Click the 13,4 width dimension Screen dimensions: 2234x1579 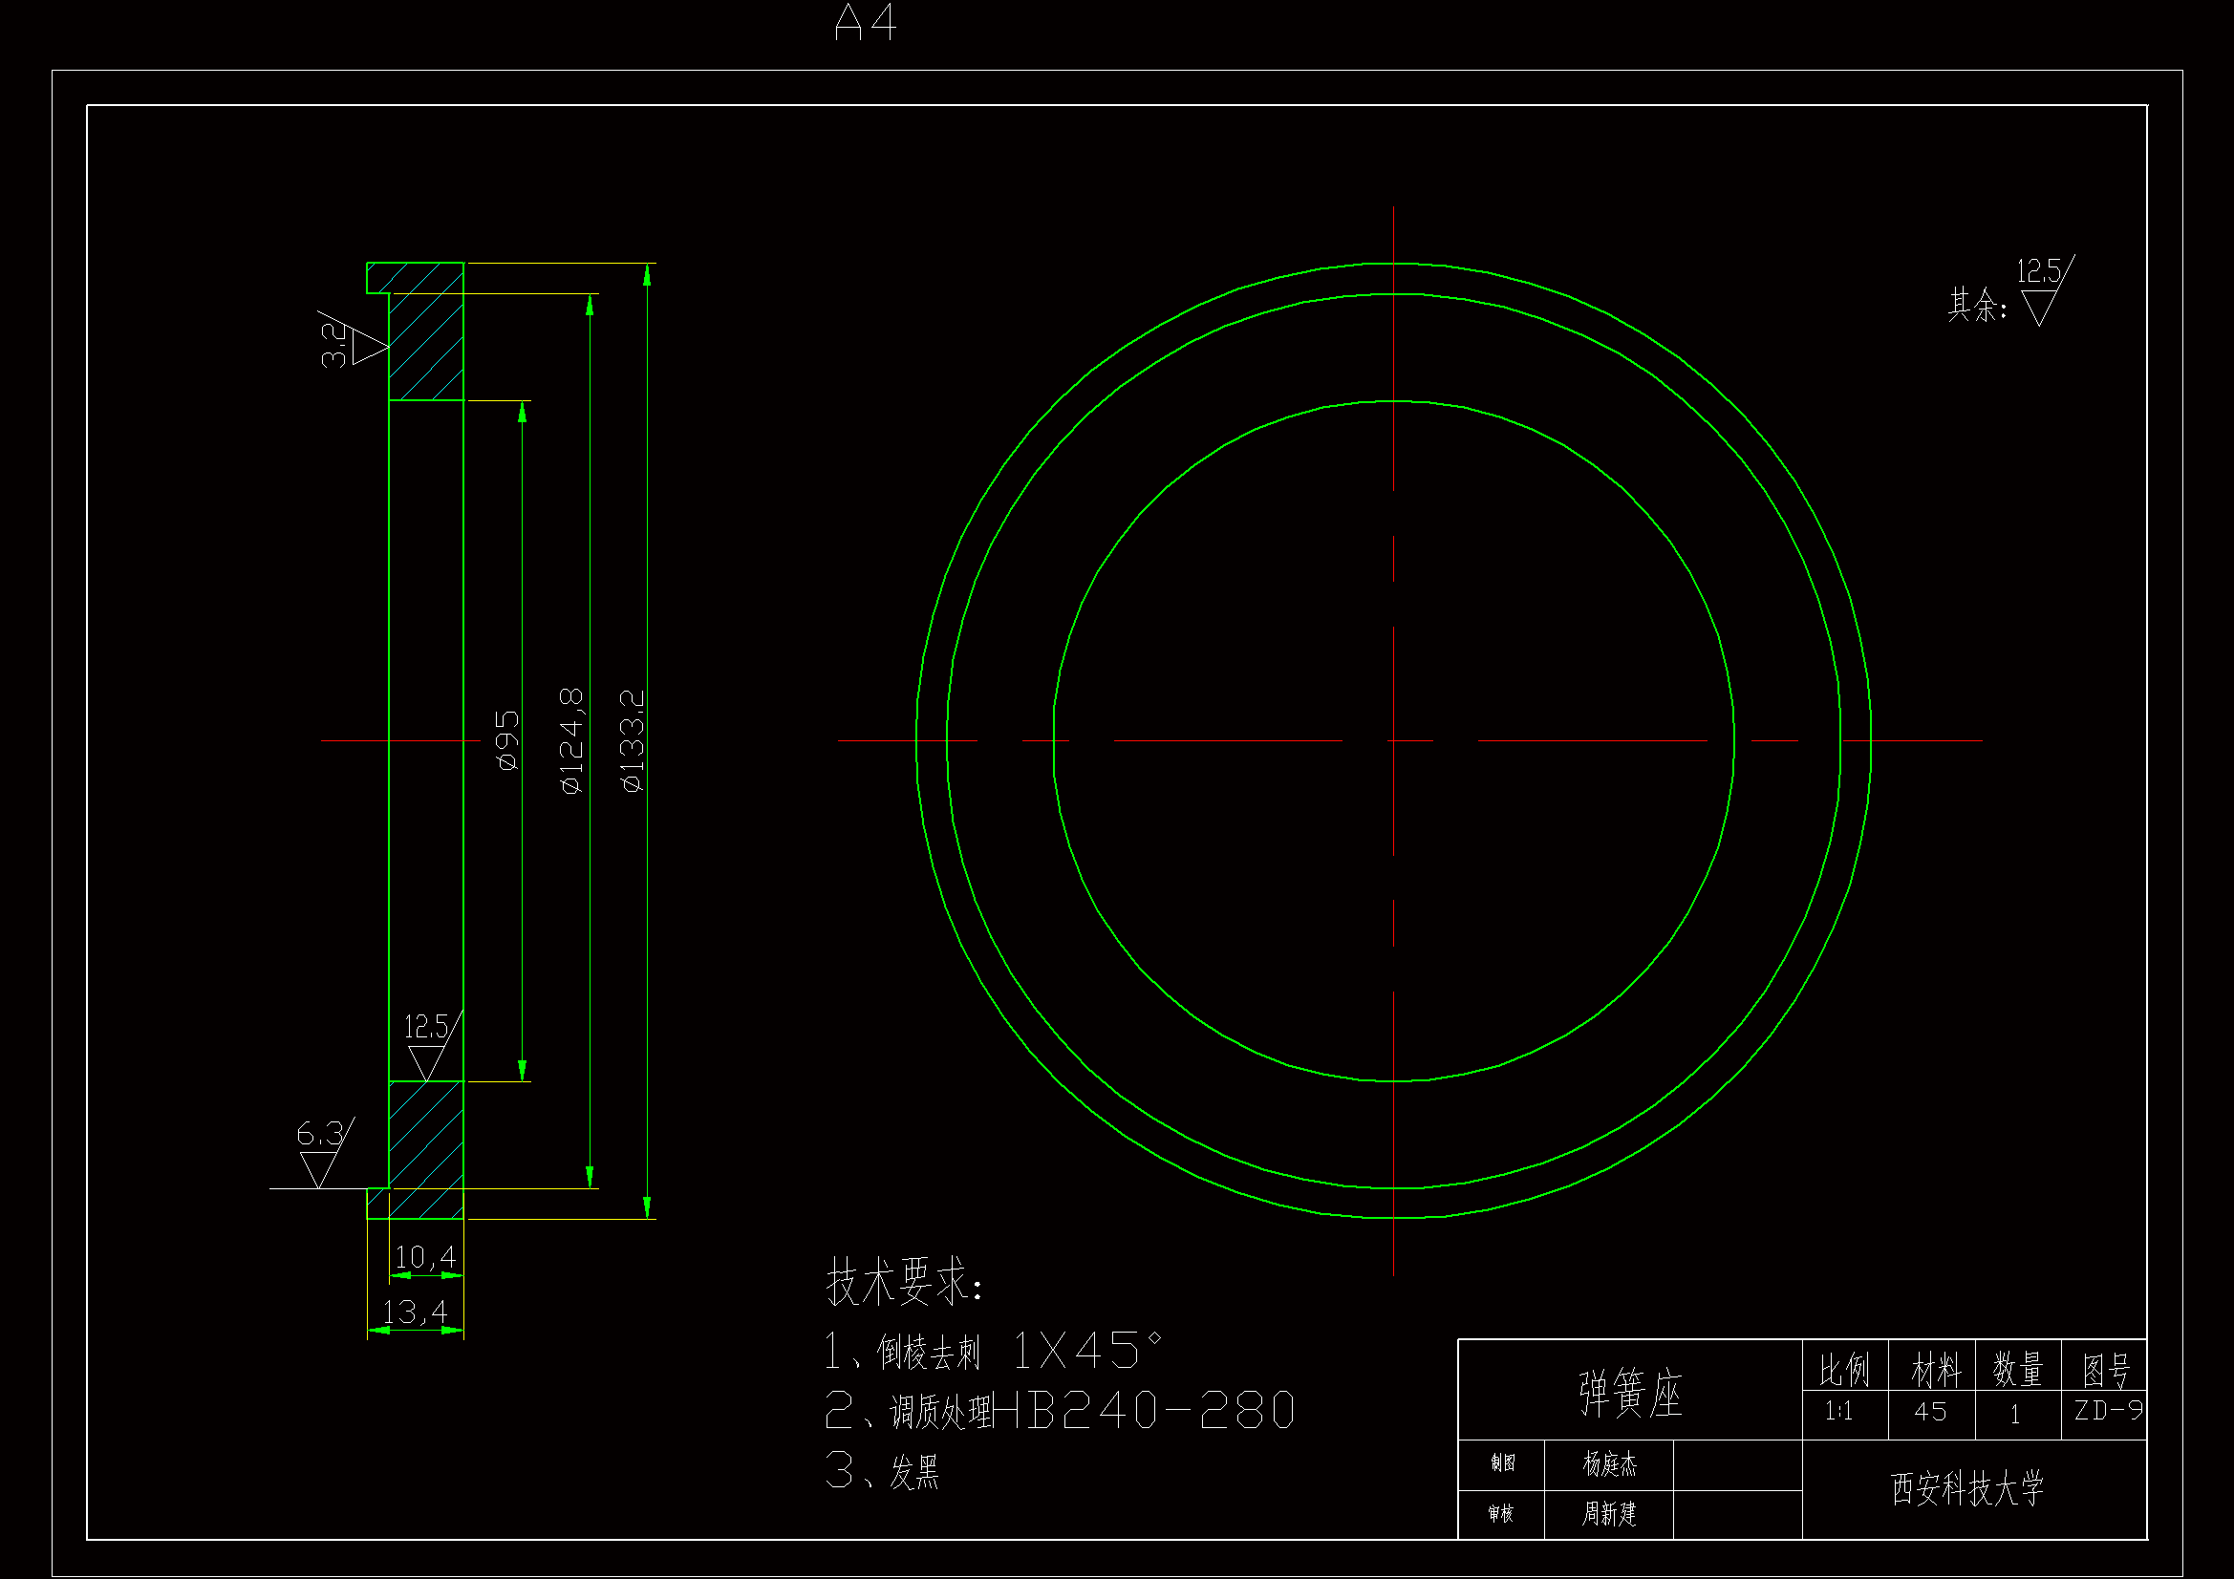tap(415, 1312)
